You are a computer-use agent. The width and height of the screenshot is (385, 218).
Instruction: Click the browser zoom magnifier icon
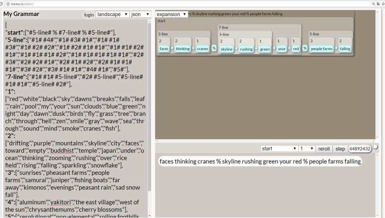click(373, 3)
